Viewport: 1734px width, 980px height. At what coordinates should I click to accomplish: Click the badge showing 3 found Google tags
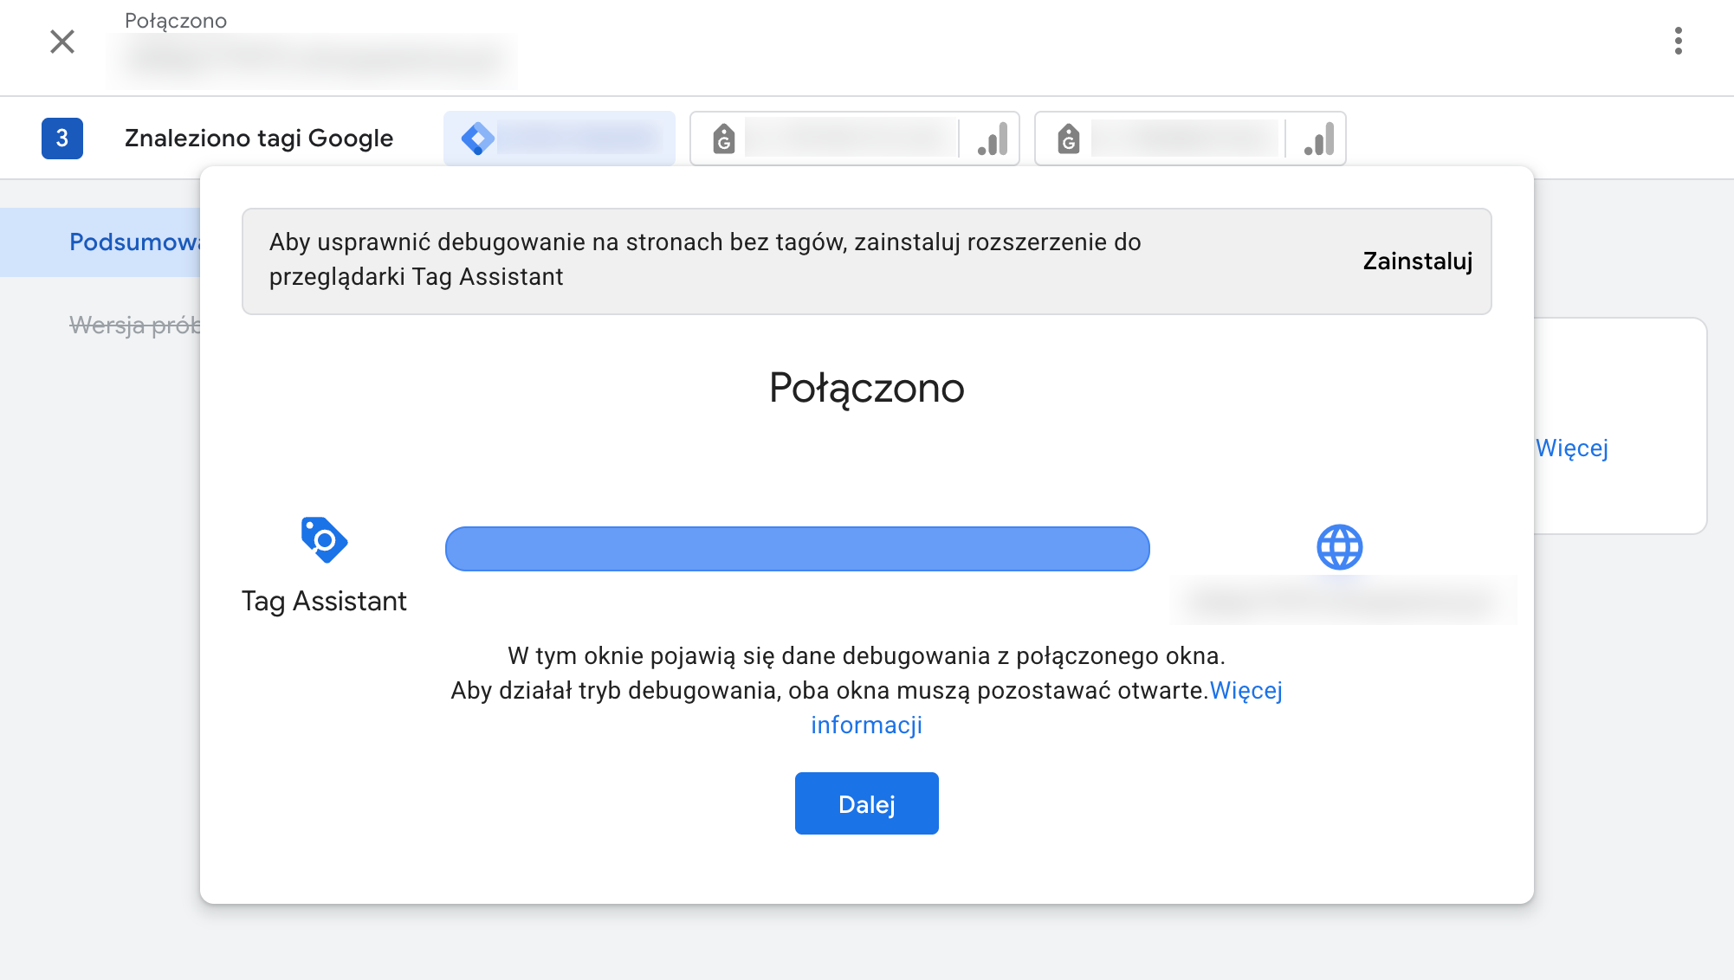(61, 138)
